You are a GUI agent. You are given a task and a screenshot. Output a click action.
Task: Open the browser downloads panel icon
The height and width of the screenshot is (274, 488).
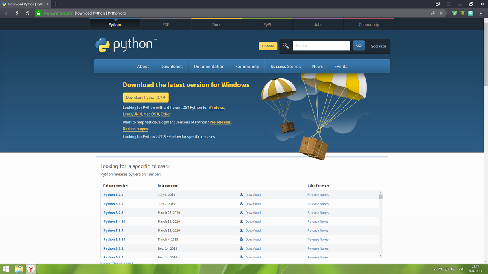click(x=481, y=13)
